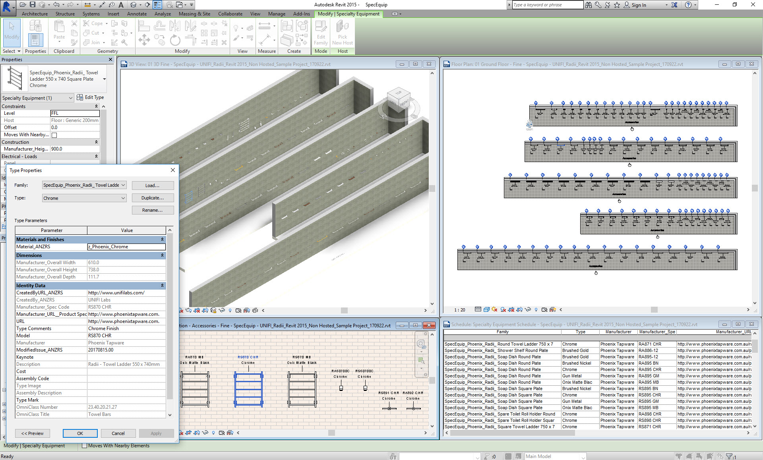Open the Type Selector dropdown for Towel Ladder
Screen dimensions: 763x460
[x=105, y=79]
